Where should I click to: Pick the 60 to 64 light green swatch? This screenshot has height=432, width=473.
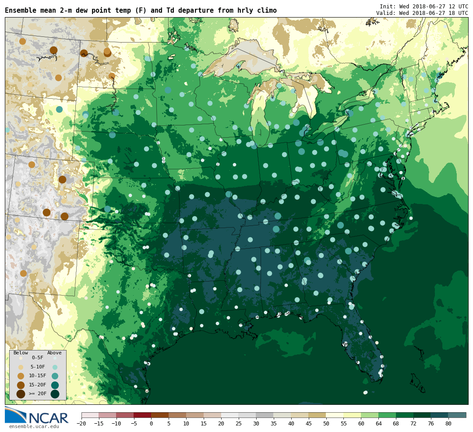click(x=370, y=415)
